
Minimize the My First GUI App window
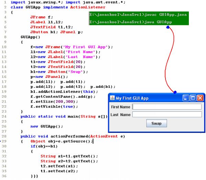[x=186, y=98]
